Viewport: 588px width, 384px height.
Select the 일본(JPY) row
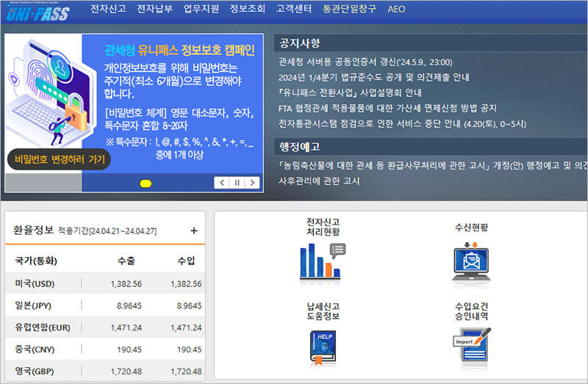[105, 305]
